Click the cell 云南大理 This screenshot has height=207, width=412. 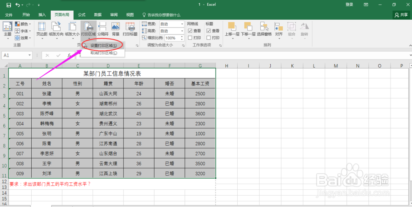click(x=108, y=163)
